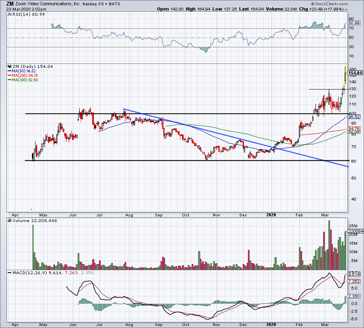Click the 7.263 MACD signal axis tag
Screen dimensions: 364x328
(354, 281)
